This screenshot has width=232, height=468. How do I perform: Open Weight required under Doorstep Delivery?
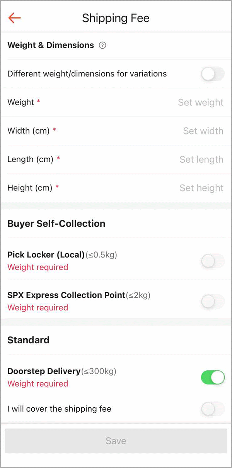(38, 384)
